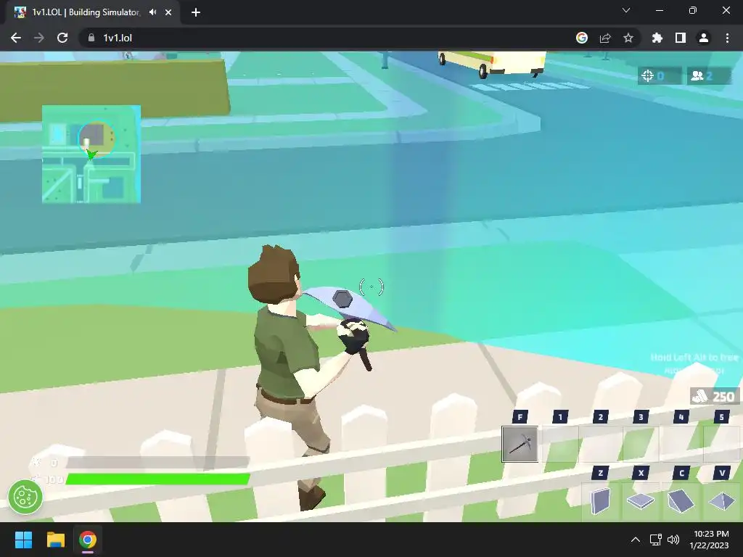
Task: Click the kills crosshair counter
Action: (x=659, y=75)
